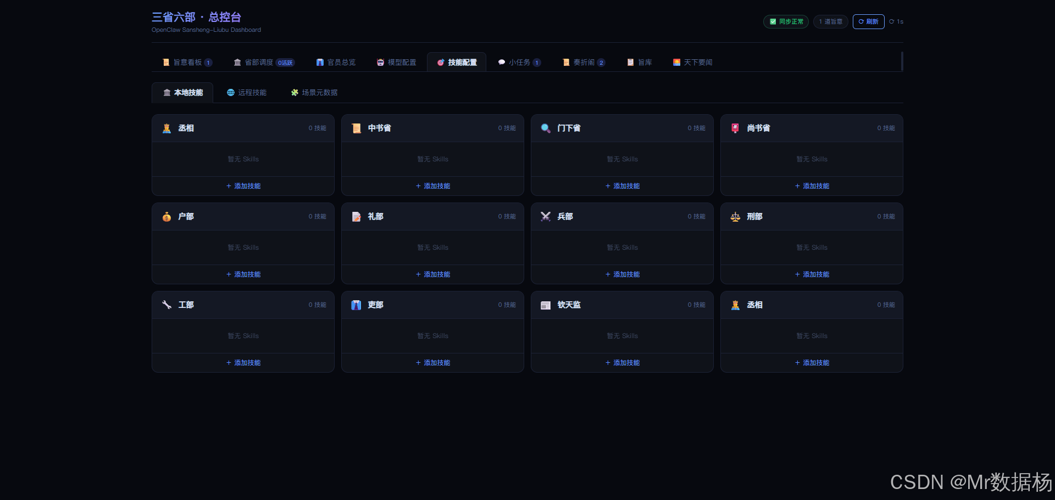Click the 0 技能 count on 吏部
The width and height of the screenshot is (1055, 500).
[507, 305]
